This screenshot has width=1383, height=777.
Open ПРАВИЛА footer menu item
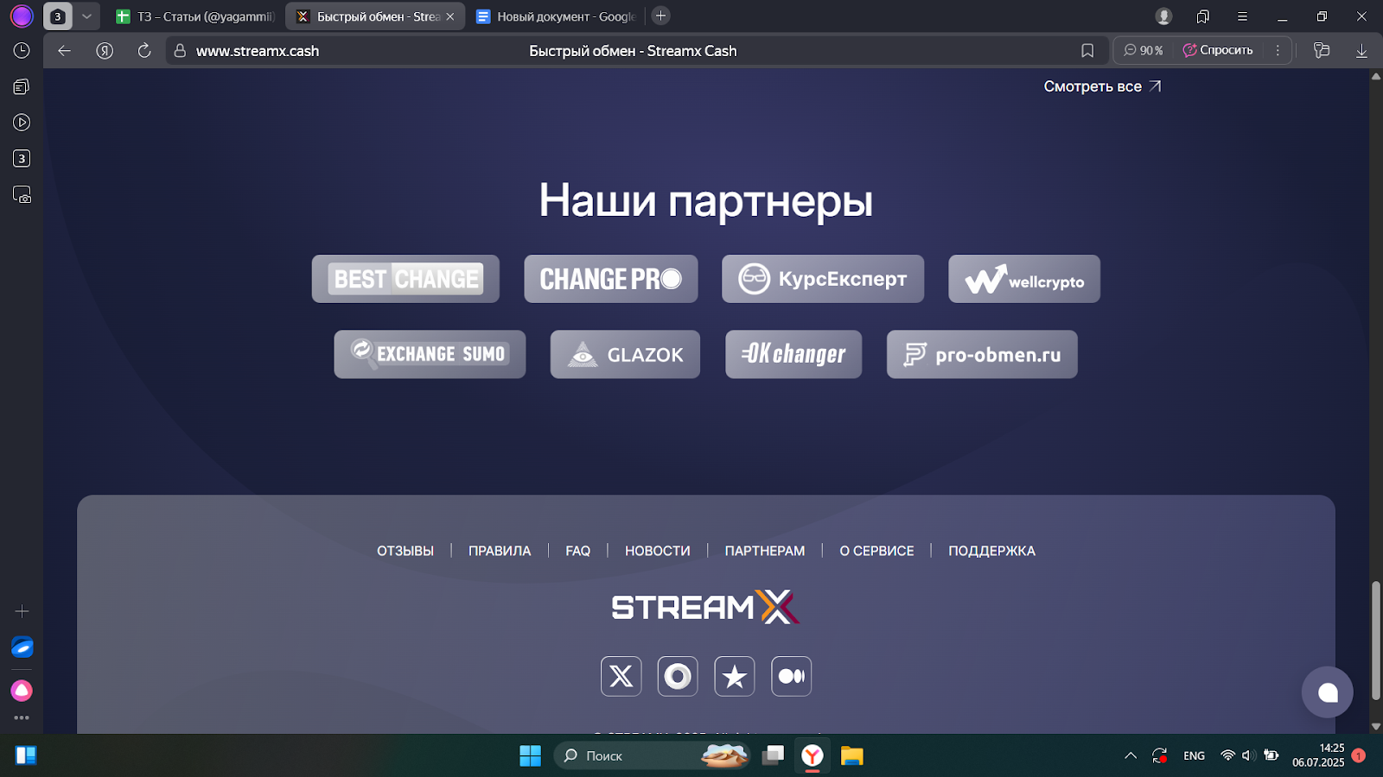500,551
